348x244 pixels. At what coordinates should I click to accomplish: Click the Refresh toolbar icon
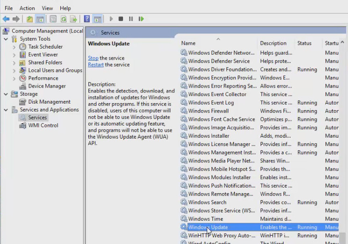[x=64, y=19]
